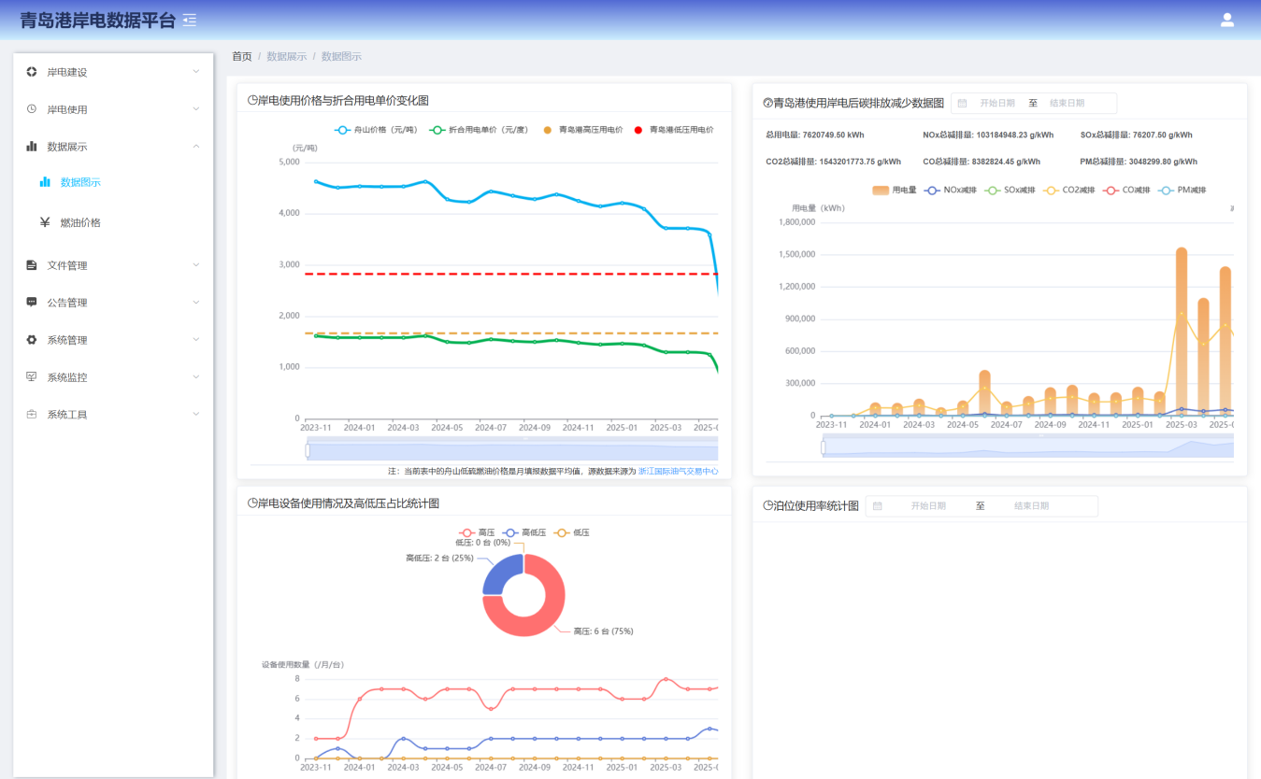Expand the 系统工具 menu chevron
Image resolution: width=1261 pixels, height=779 pixels.
click(x=195, y=415)
